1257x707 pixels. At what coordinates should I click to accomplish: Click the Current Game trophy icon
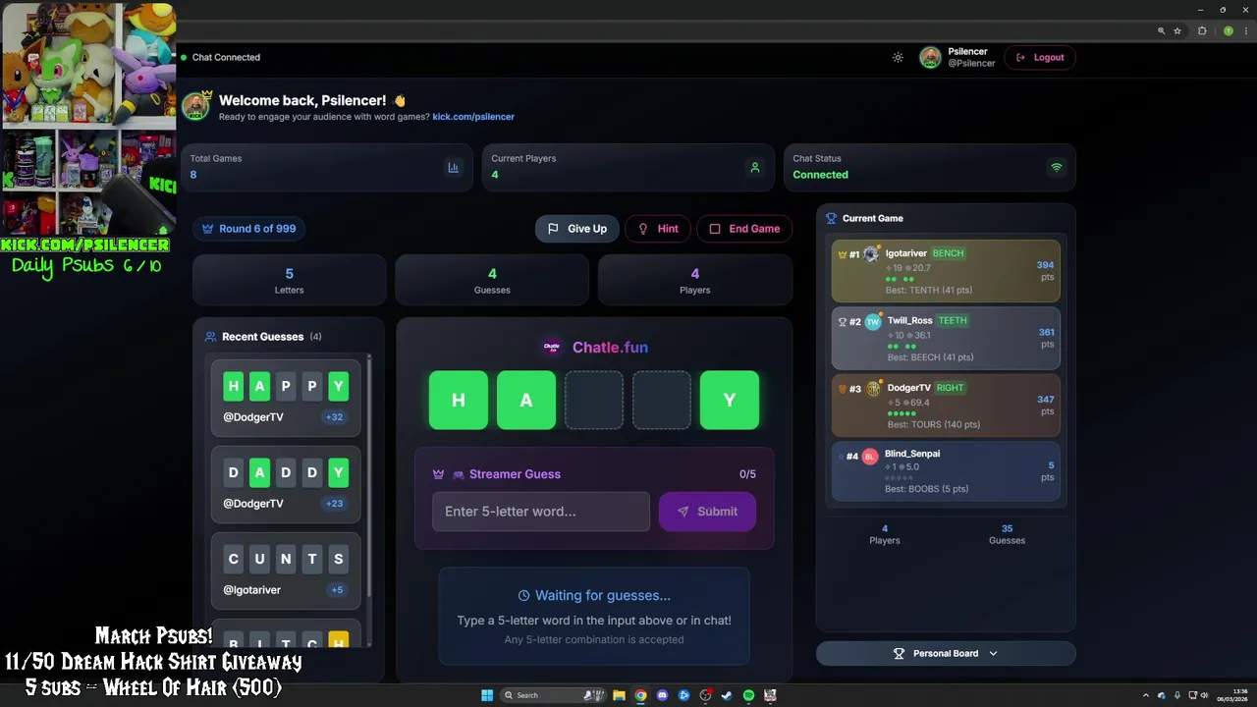point(831,218)
